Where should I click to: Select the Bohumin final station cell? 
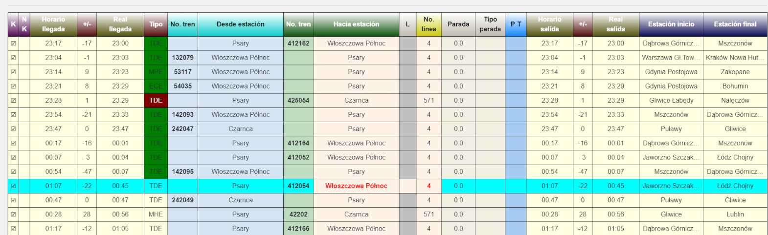coord(735,86)
